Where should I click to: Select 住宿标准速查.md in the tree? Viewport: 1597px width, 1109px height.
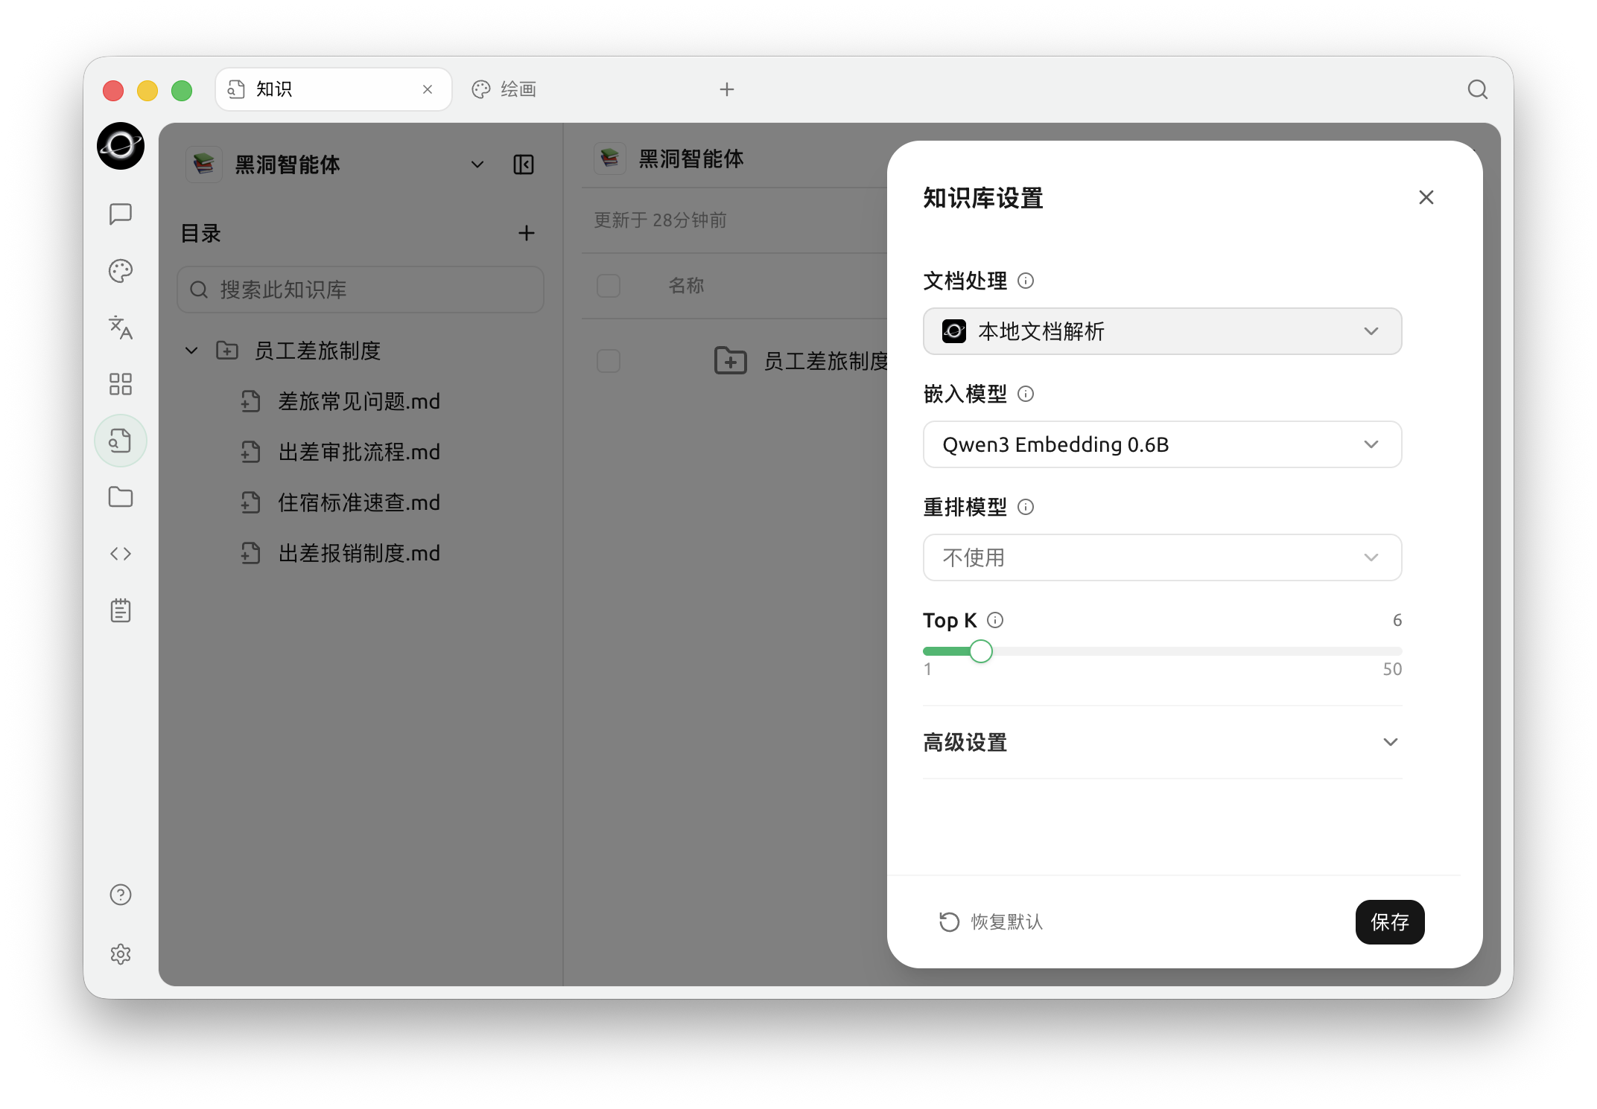tap(360, 503)
